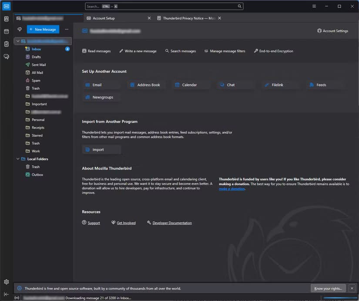Collapse the Gmail account folder tree
Image resolution: width=359 pixels, height=301 pixels.
(x=18, y=41)
